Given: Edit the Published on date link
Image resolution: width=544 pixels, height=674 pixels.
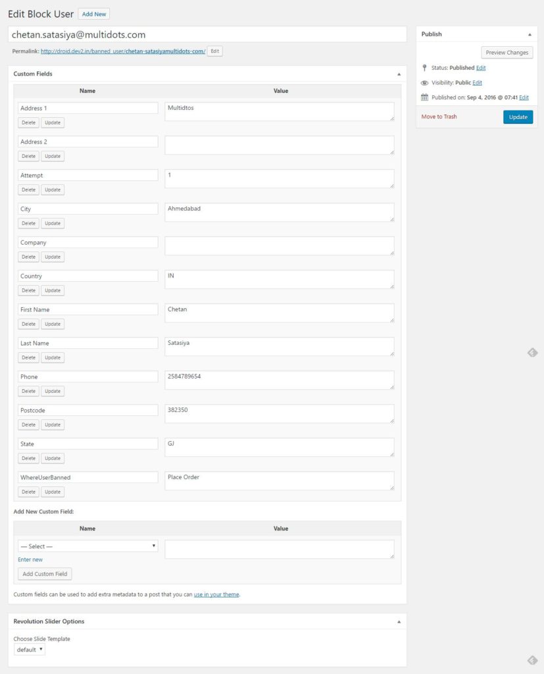Looking at the screenshot, I should 524,97.
